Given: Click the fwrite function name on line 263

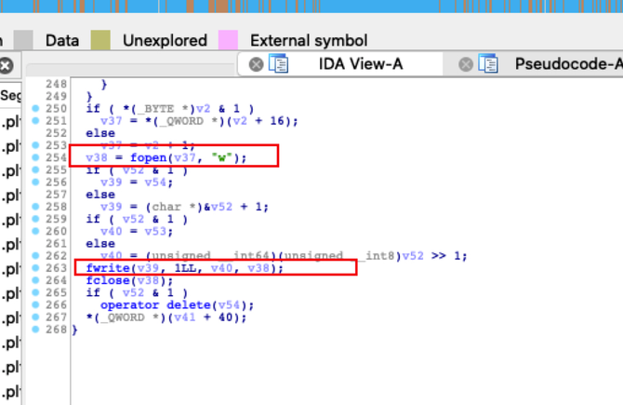Looking at the screenshot, I should pos(105,267).
